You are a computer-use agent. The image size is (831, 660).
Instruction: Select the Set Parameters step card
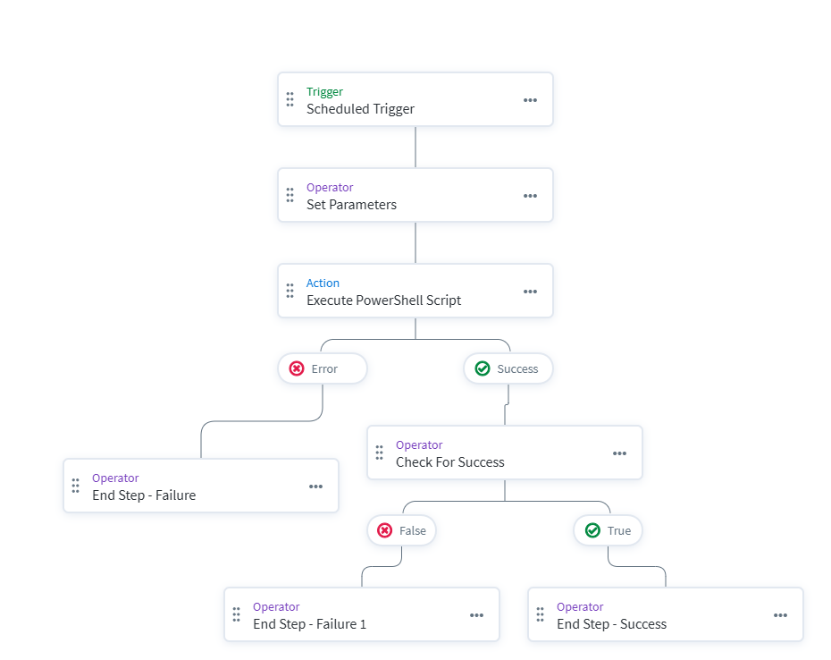pyautogui.click(x=415, y=195)
